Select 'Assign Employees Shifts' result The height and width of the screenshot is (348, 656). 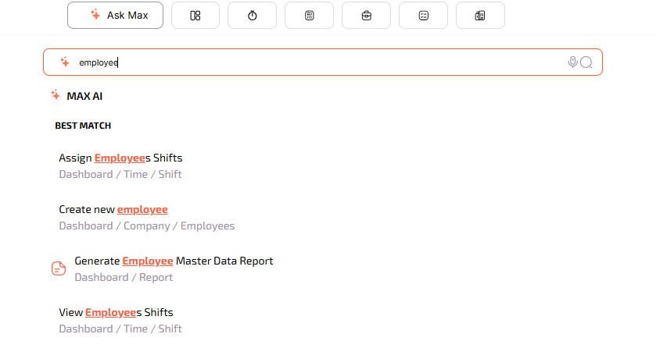coord(120,158)
